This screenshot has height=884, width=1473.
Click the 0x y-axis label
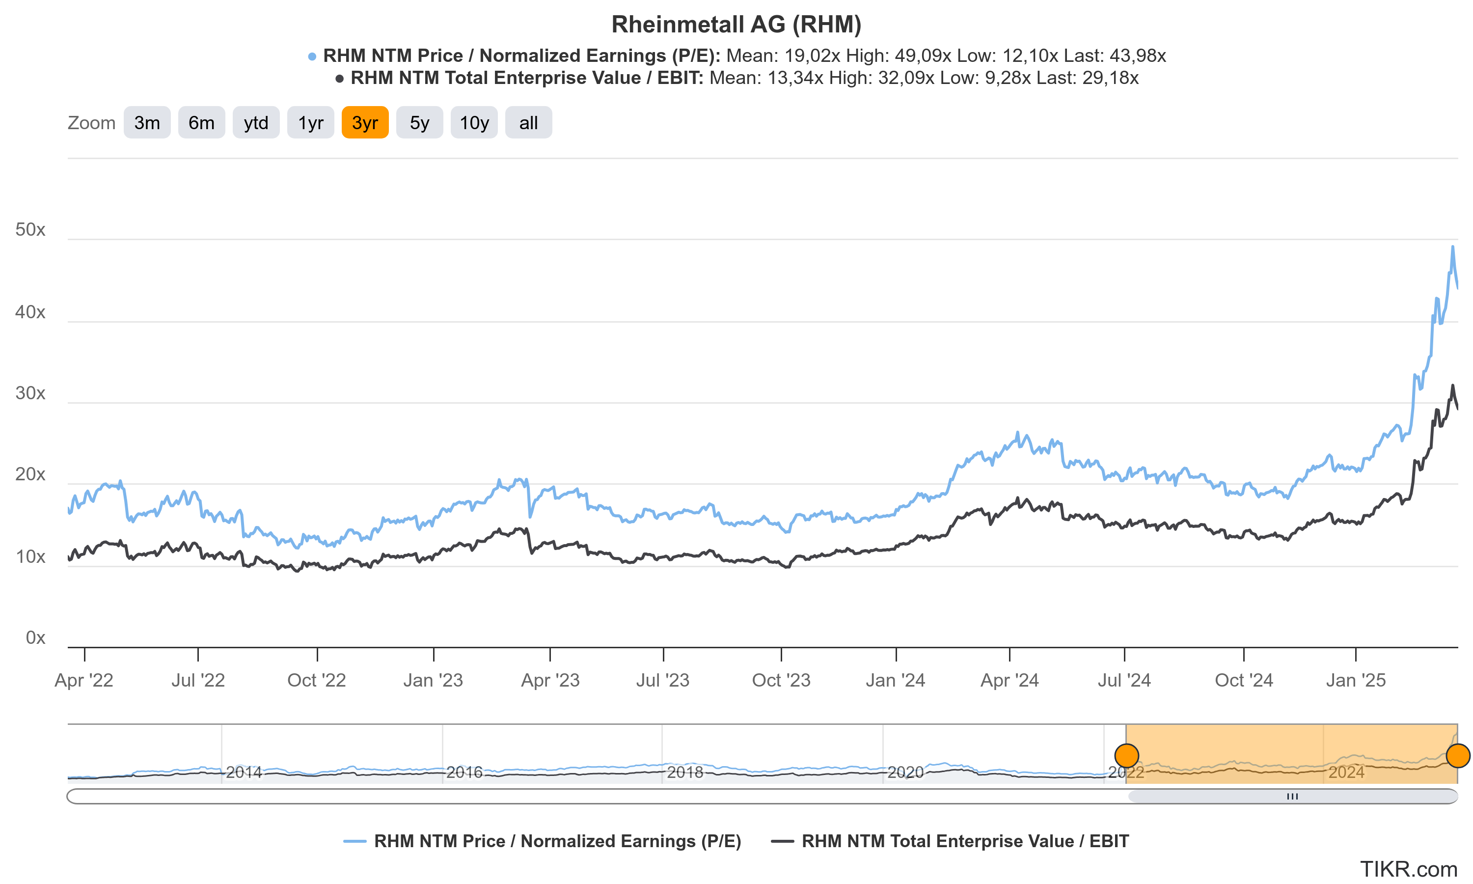pos(35,638)
